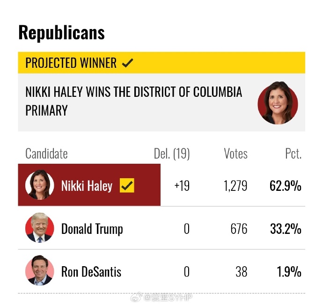
Task: Click the yellow checkmark box beside Nikki Haley
Action: click(127, 185)
